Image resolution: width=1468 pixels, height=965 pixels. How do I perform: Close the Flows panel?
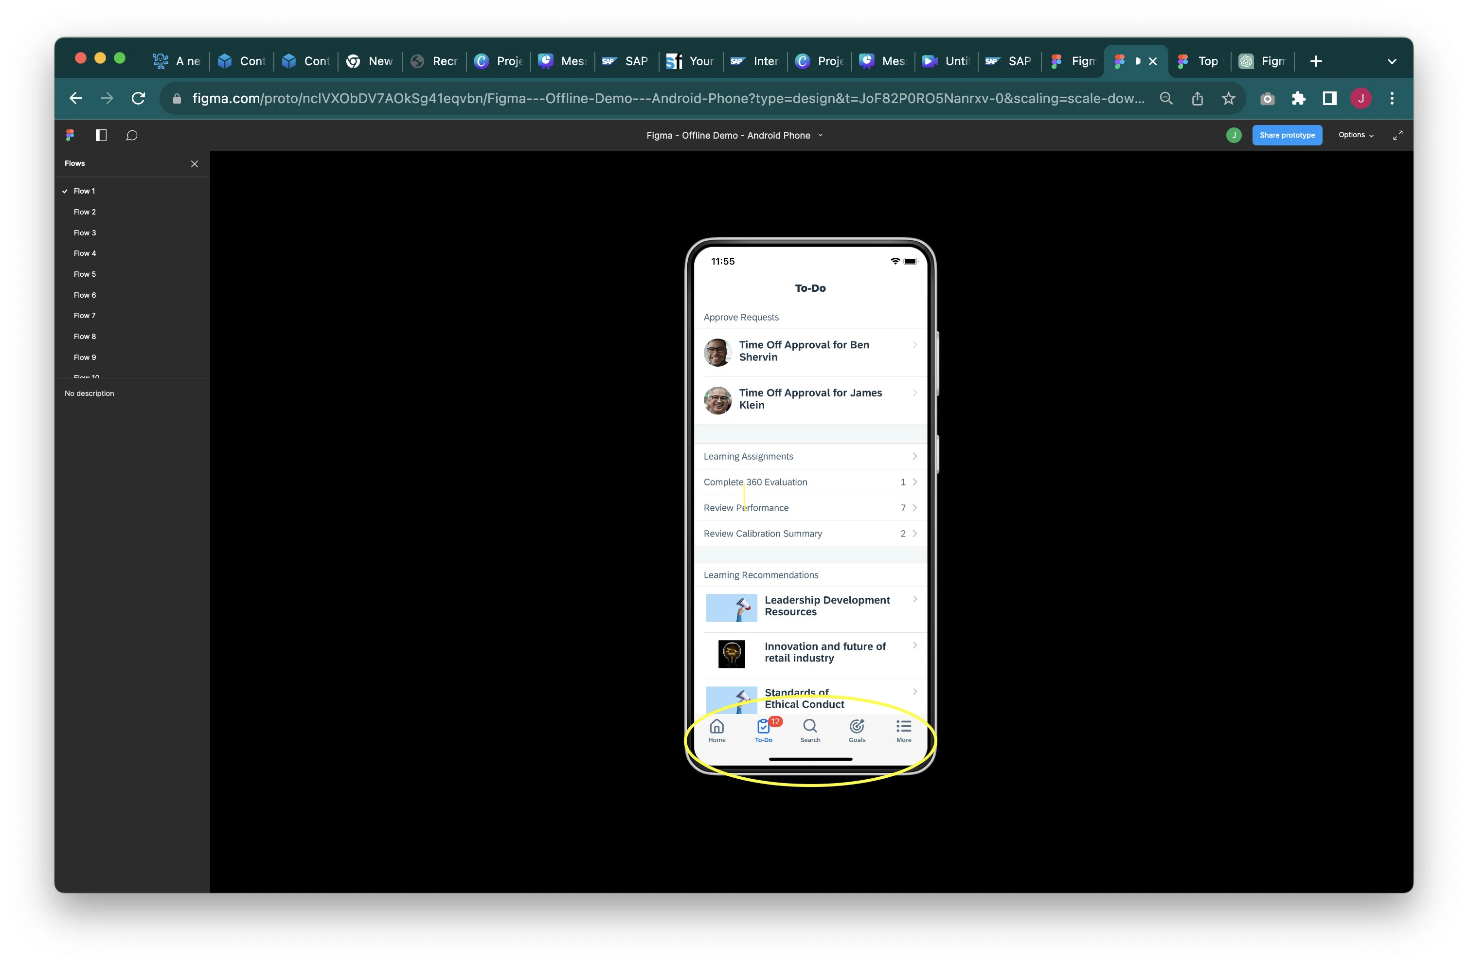(x=194, y=163)
